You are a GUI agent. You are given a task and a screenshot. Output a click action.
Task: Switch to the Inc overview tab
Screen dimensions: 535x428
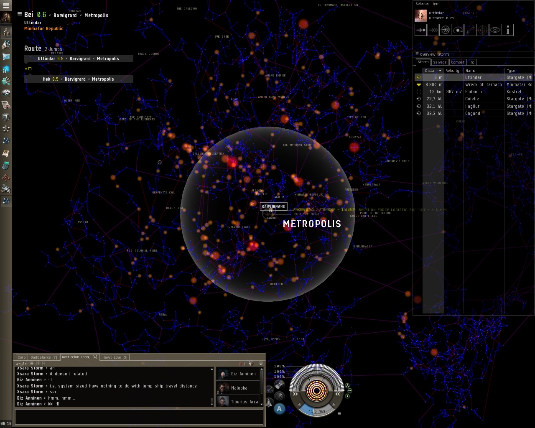click(471, 62)
